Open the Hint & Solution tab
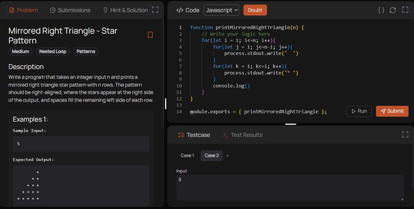The image size is (414, 209). (125, 10)
